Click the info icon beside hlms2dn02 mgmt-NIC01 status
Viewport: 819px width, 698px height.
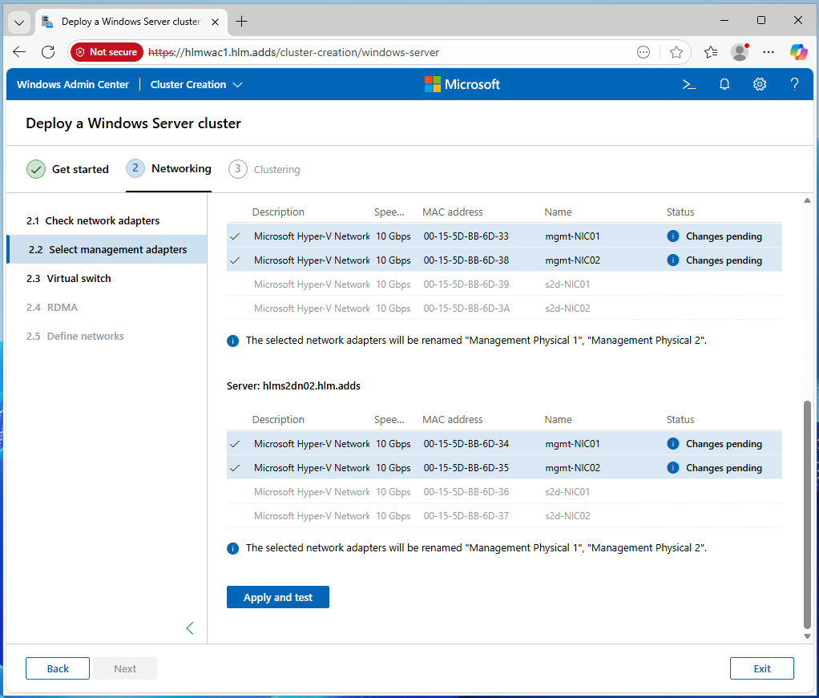pyautogui.click(x=673, y=444)
